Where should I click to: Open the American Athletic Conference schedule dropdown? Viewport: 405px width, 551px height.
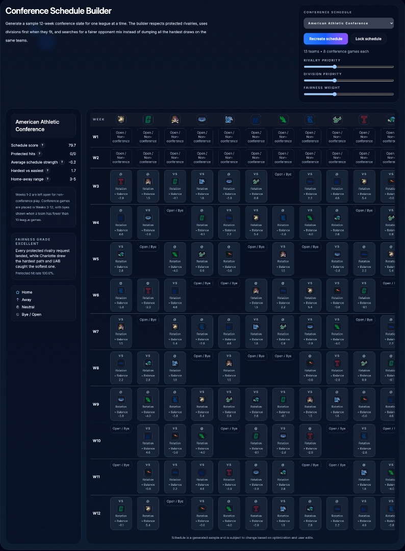(348, 23)
